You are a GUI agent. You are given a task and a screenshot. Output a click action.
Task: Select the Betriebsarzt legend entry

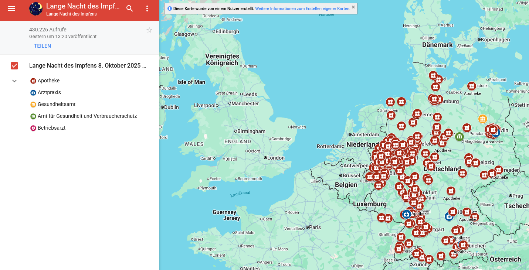(x=51, y=128)
